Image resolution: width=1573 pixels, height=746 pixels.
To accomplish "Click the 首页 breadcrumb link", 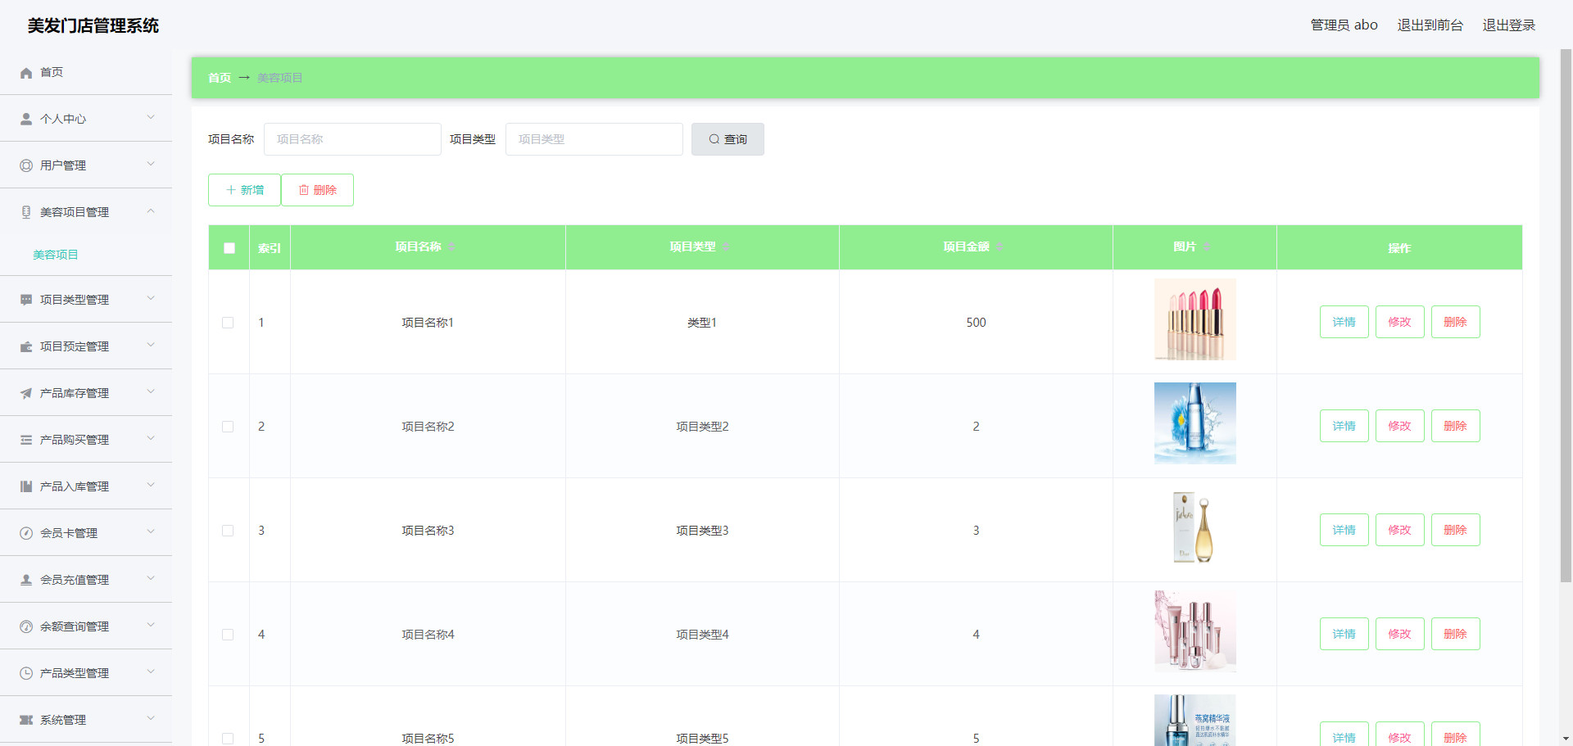I will [219, 78].
